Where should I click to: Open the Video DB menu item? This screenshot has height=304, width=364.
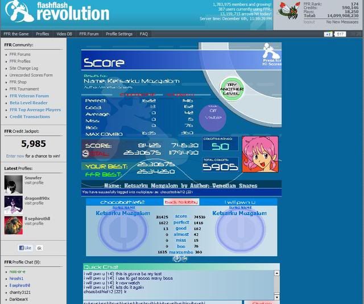click(x=64, y=34)
